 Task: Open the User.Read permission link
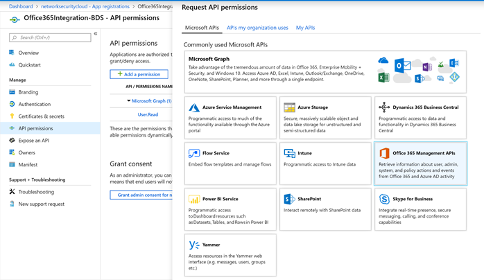pos(148,114)
